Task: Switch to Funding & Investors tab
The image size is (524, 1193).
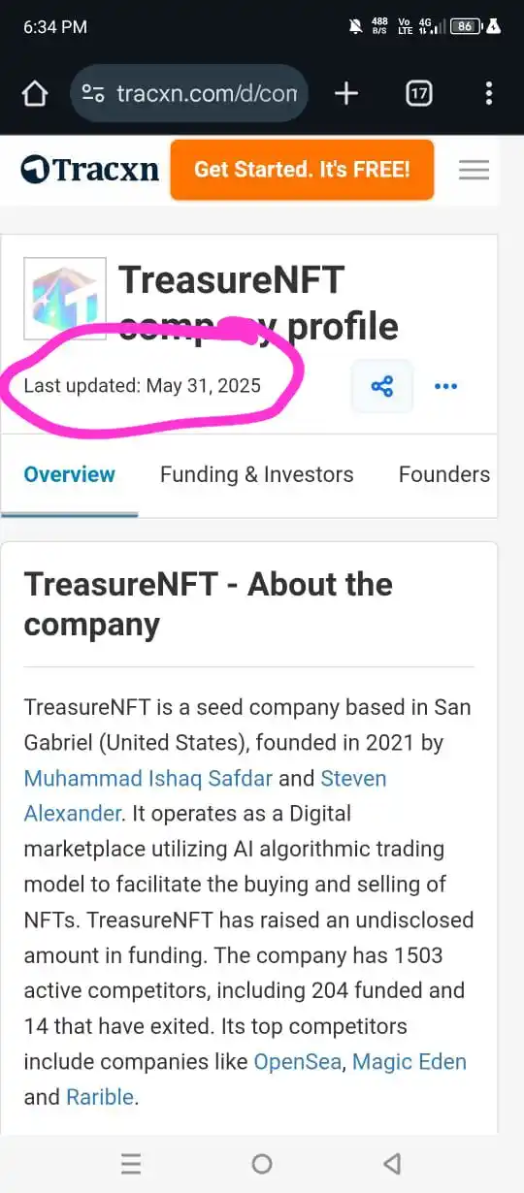Action: coord(257,474)
